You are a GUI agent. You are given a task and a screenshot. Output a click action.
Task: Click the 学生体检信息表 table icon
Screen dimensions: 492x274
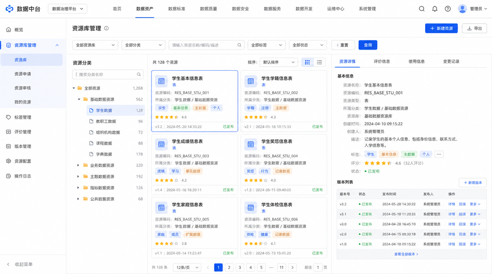click(x=251, y=207)
